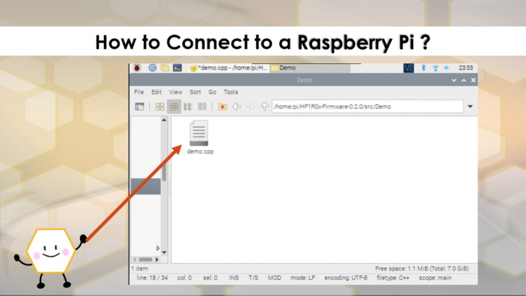The image size is (526, 296).
Task: Click Geany status 'T/S' indicator
Action: click(x=253, y=278)
